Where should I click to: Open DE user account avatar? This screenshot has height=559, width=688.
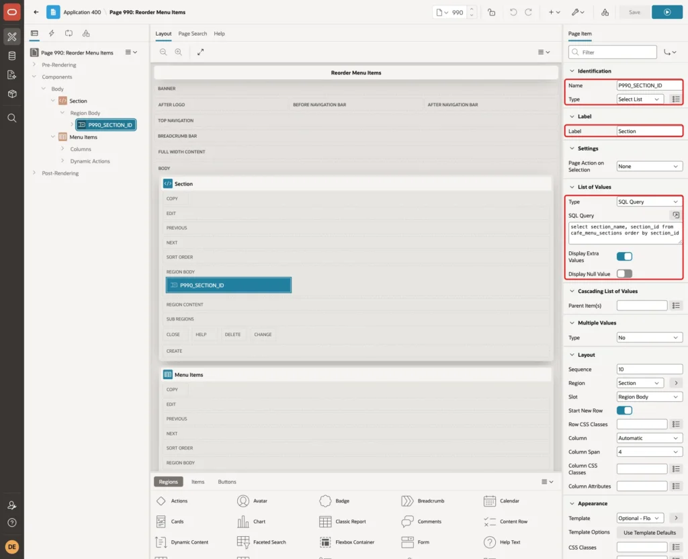[x=12, y=547]
